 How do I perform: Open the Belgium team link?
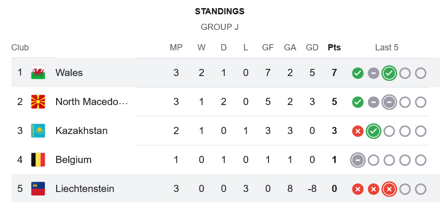point(73,160)
